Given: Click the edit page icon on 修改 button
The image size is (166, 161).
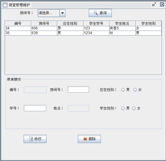Looking at the screenshot, I should coord(31,139).
